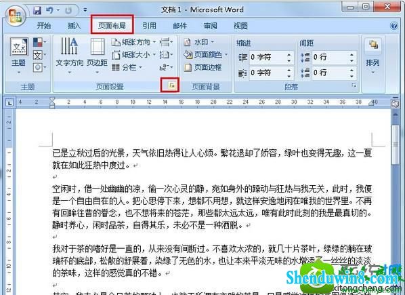Save the document from Quick Access toolbar
The image size is (405, 295).
[x=37, y=10]
